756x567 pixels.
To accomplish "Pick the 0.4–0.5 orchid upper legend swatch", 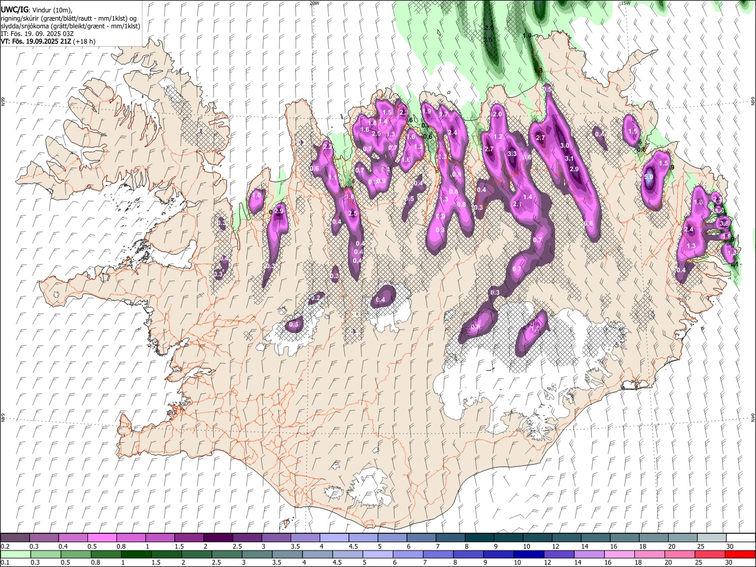I will click(73, 537).
